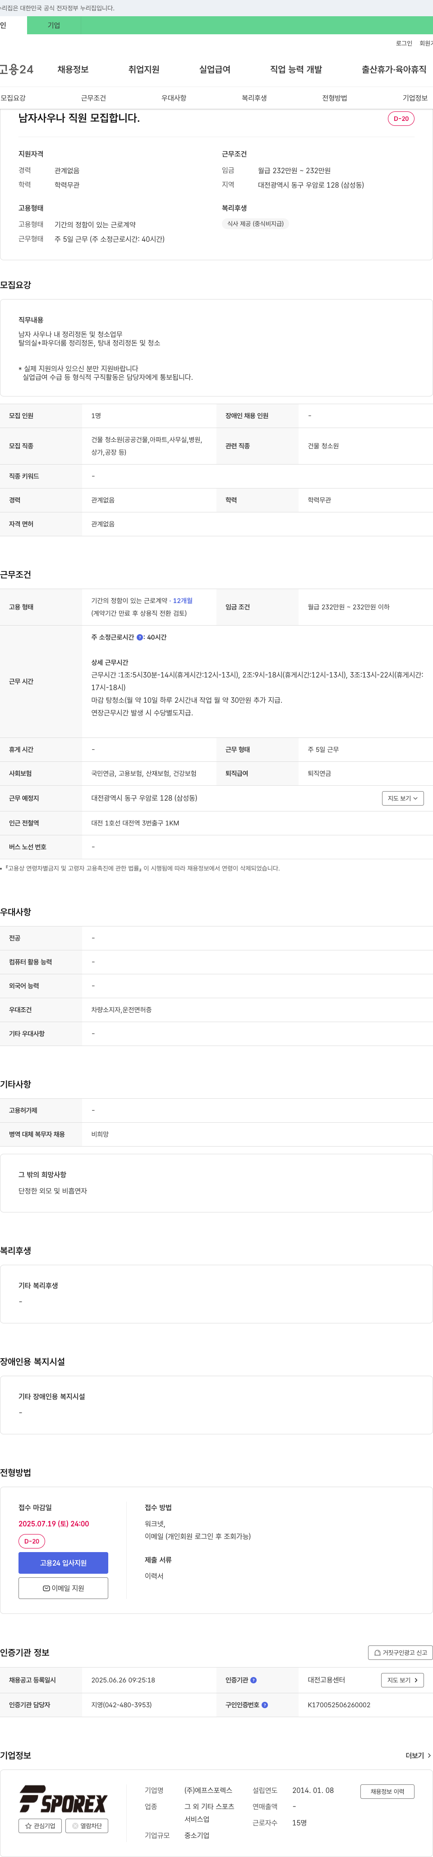Open the 취업지원 main menu
433x1857 pixels.
[143, 69]
